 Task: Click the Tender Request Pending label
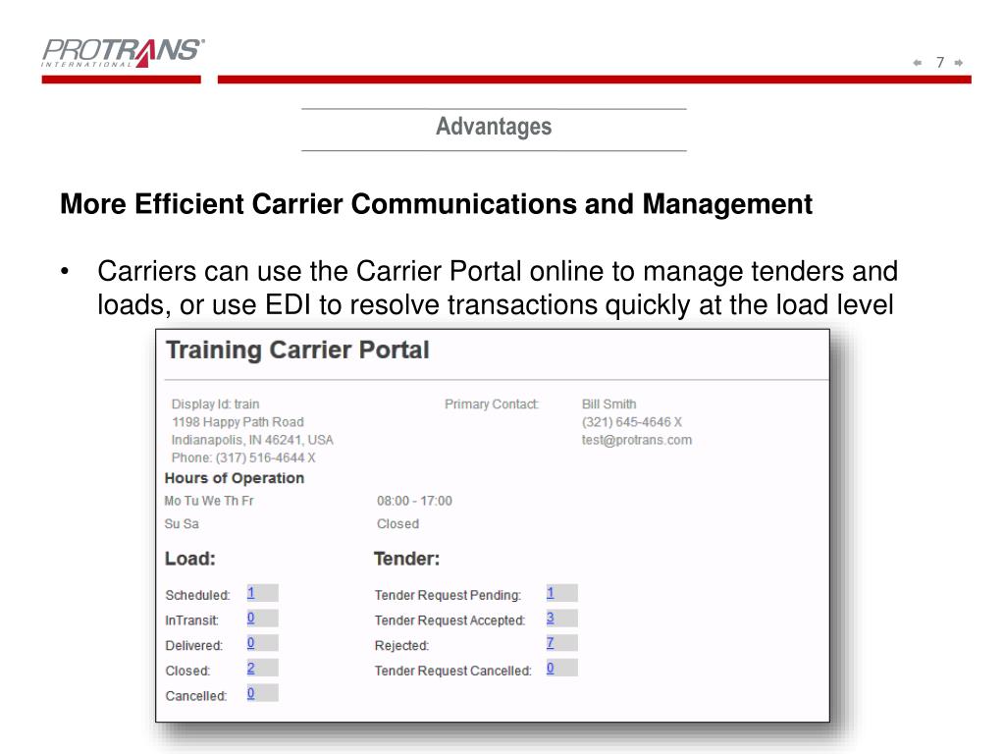pyautogui.click(x=448, y=595)
